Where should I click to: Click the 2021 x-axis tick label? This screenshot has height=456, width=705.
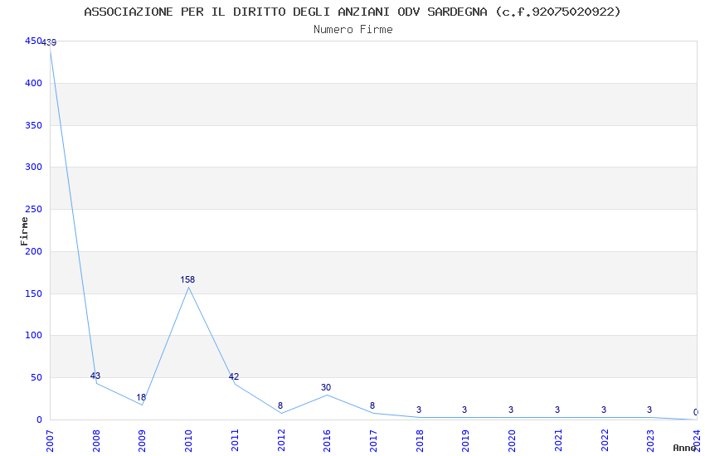558,441
